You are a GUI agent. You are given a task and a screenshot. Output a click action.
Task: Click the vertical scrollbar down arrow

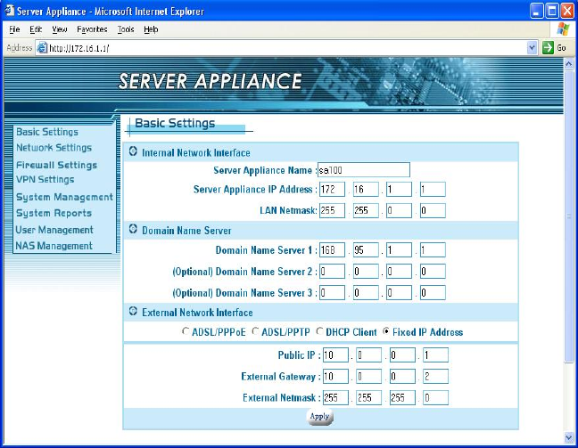[571, 436]
